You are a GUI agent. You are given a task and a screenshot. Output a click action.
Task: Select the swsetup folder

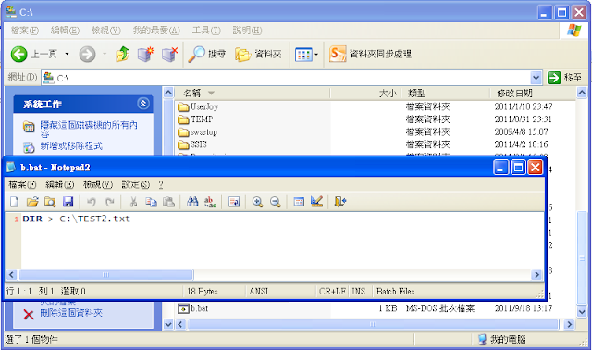point(197,132)
